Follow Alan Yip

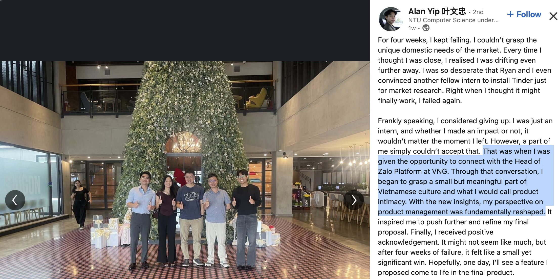coord(524,14)
